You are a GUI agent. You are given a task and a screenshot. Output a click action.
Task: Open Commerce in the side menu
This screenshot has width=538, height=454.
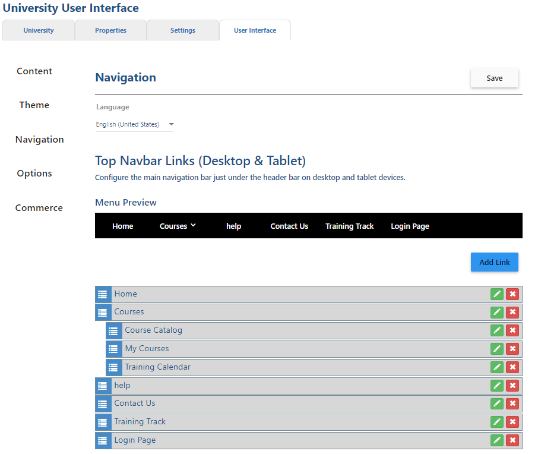pos(39,208)
